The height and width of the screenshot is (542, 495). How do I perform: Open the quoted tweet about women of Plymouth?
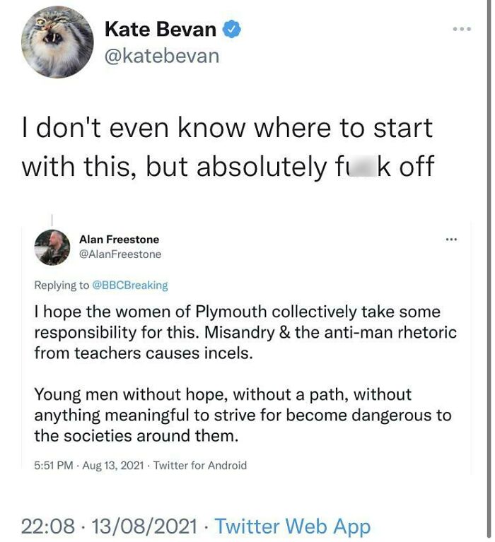pos(245,332)
